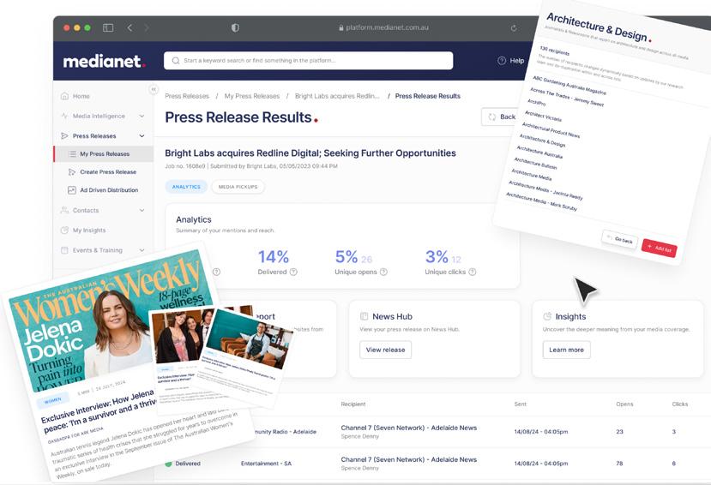The height and width of the screenshot is (485, 711).
Task: Click the Media Intelligence pulse icon
Action: click(64, 116)
